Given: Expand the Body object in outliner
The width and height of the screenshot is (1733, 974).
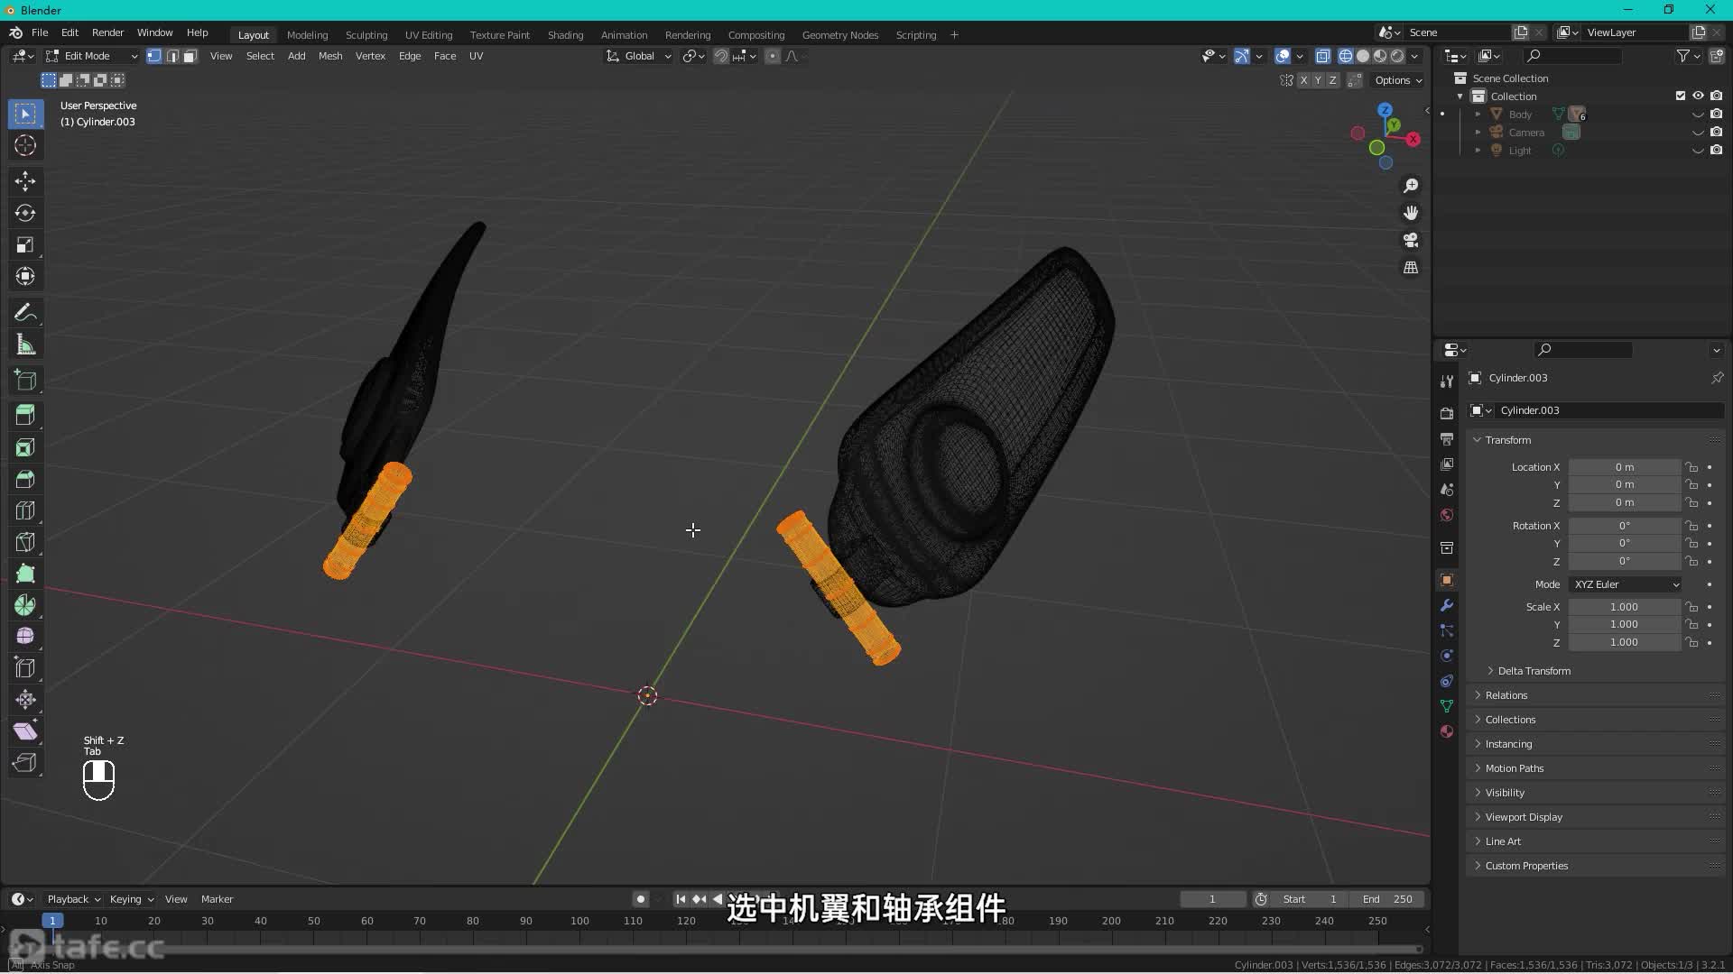Looking at the screenshot, I should pyautogui.click(x=1478, y=115).
